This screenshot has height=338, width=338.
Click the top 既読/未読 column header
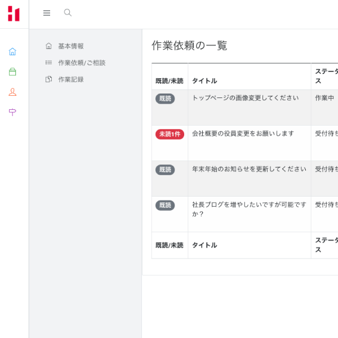tap(170, 81)
